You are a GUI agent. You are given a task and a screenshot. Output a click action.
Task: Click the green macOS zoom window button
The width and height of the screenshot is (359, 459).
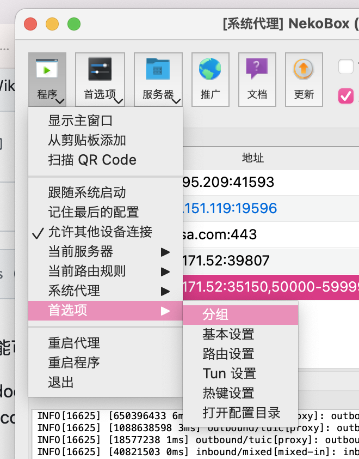[x=73, y=24]
